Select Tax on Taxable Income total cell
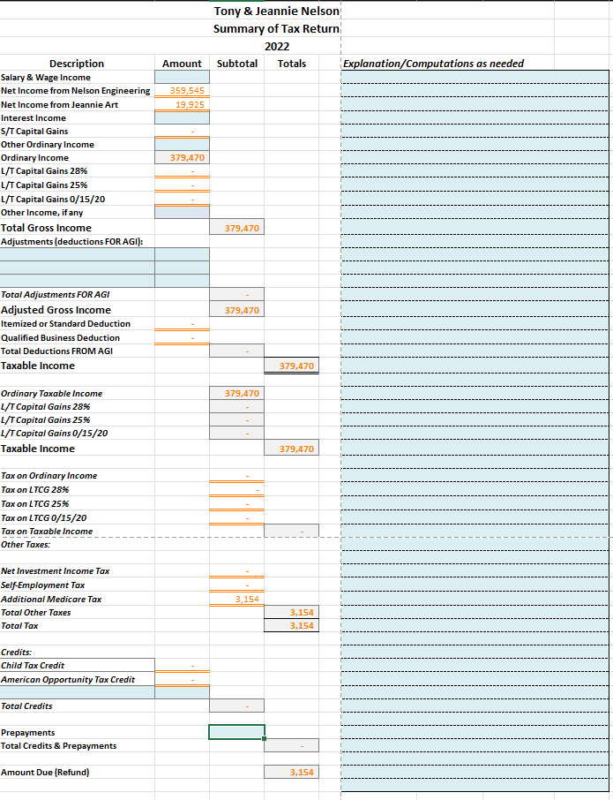Screen dimensions: 613x800 click(x=291, y=531)
